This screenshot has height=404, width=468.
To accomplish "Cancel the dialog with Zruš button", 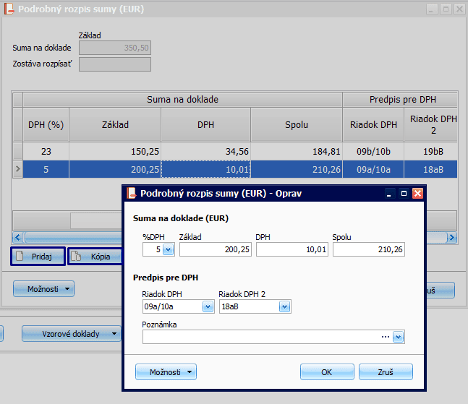I will [x=386, y=371].
